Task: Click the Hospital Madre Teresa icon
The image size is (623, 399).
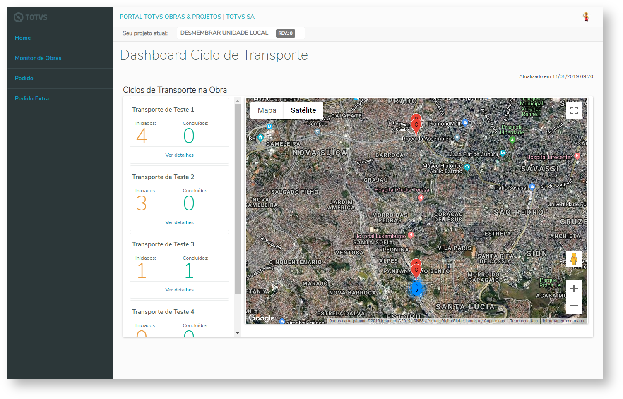Action: coord(421,198)
